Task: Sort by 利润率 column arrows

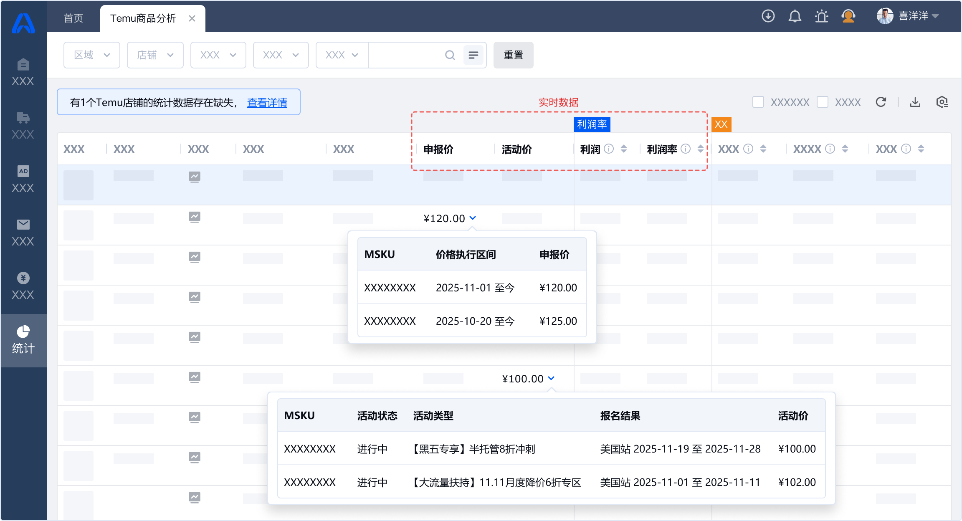Action: [700, 149]
